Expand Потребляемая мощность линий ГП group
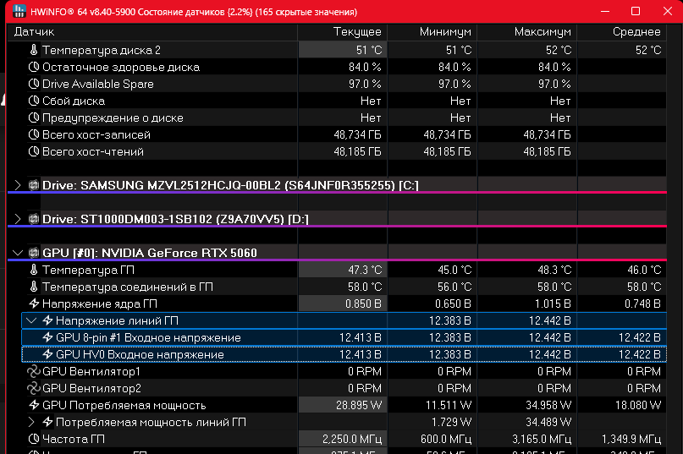 (x=32, y=422)
